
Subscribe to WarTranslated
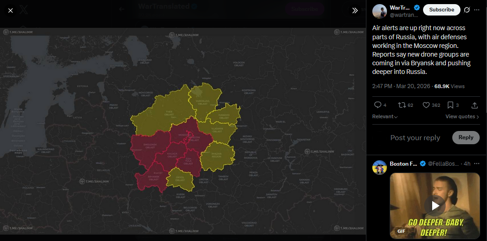442,10
